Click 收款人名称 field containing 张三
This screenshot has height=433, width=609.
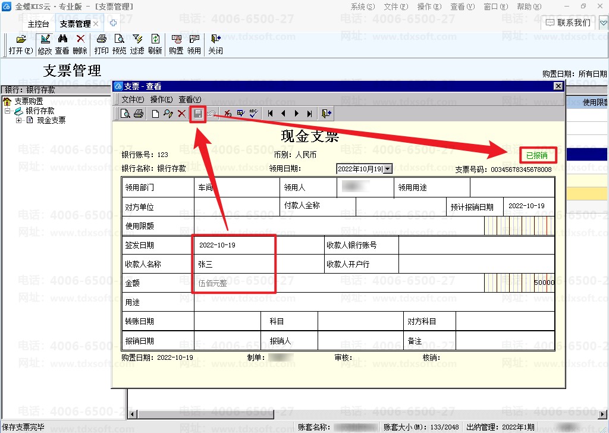point(259,264)
